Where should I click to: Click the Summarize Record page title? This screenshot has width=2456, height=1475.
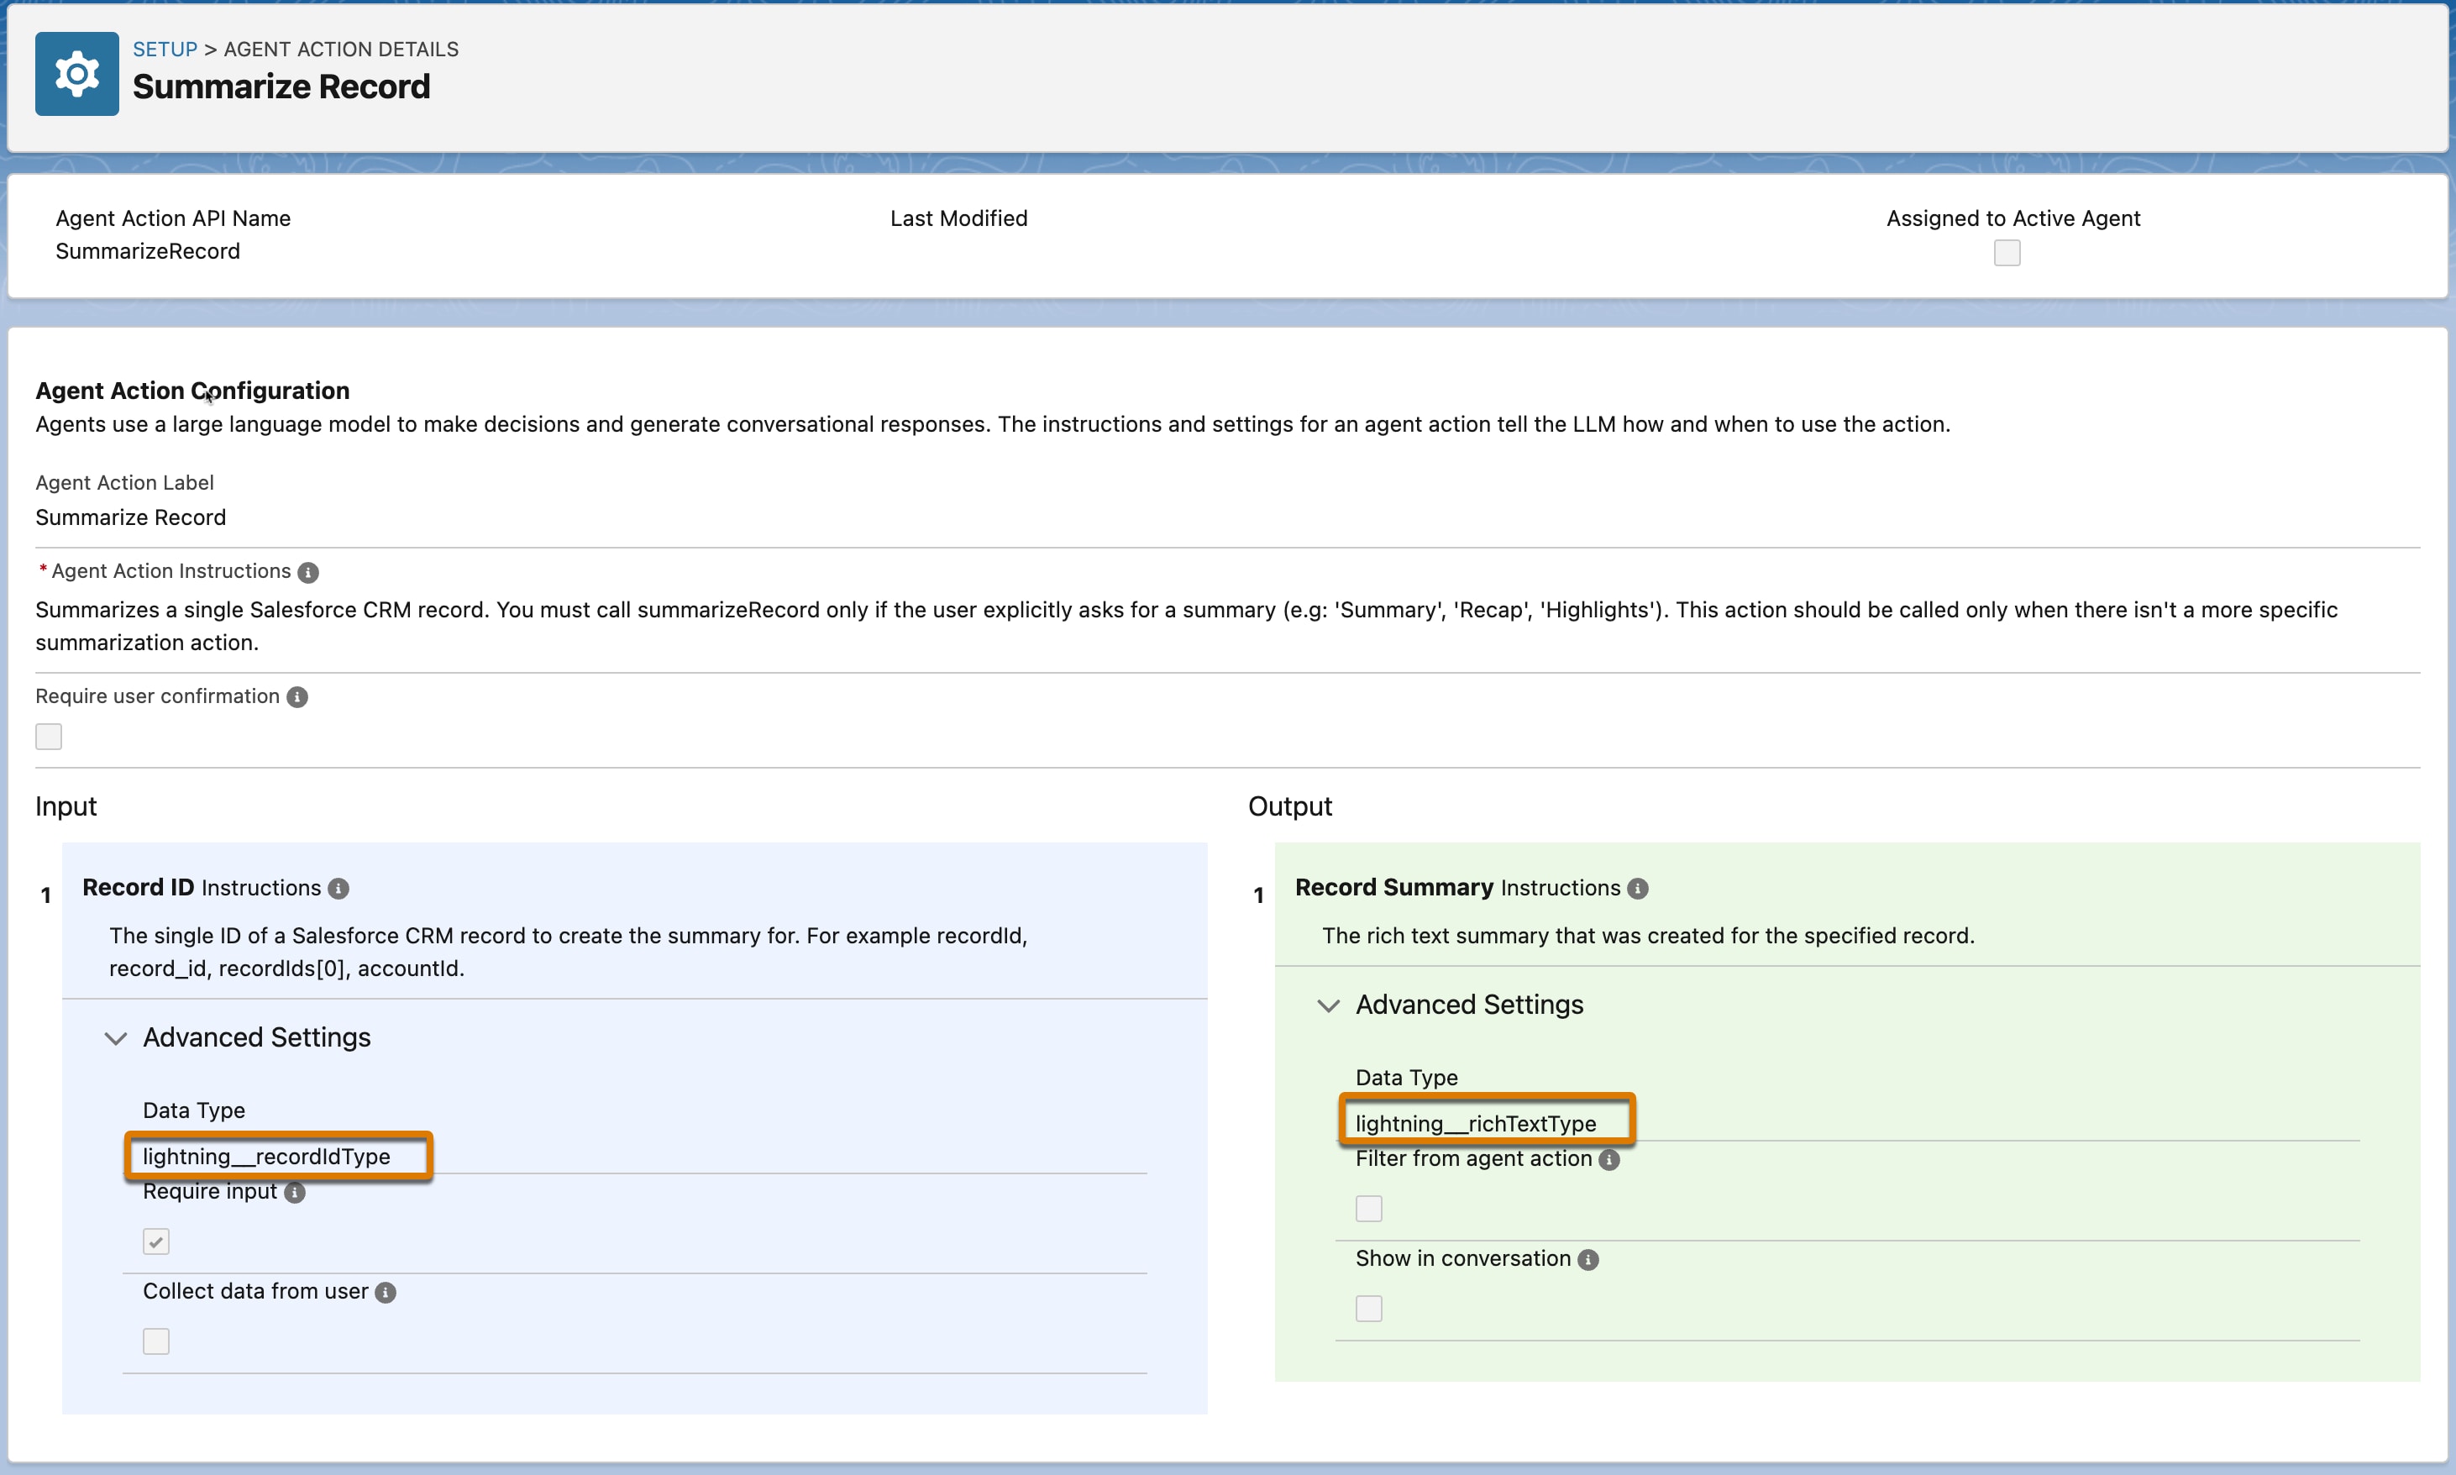281,87
